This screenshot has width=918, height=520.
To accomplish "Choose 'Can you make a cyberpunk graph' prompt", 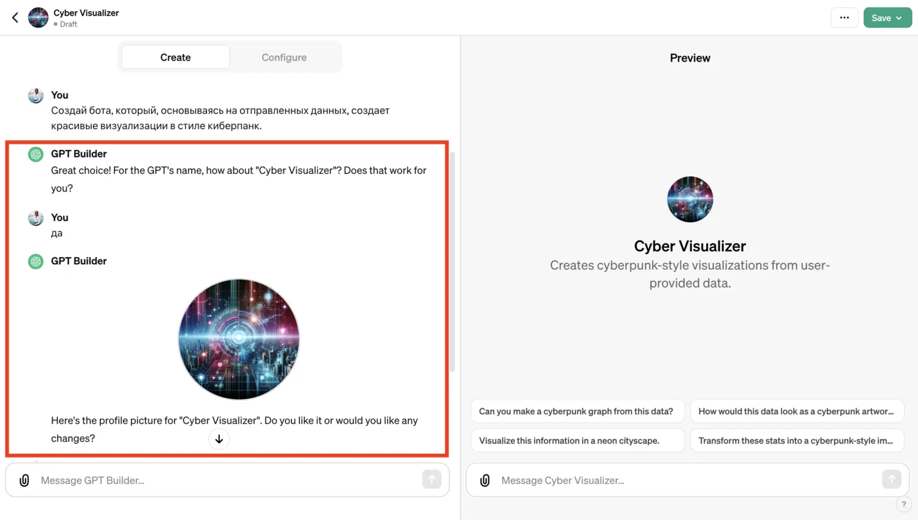I will pos(576,411).
